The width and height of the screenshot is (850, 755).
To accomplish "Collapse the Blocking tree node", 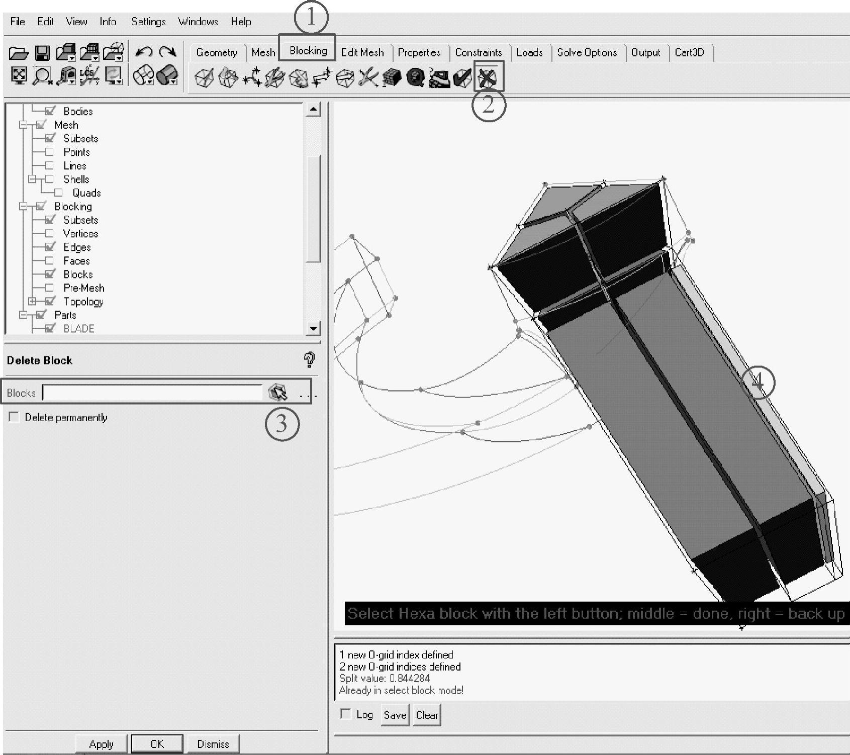I will (23, 206).
